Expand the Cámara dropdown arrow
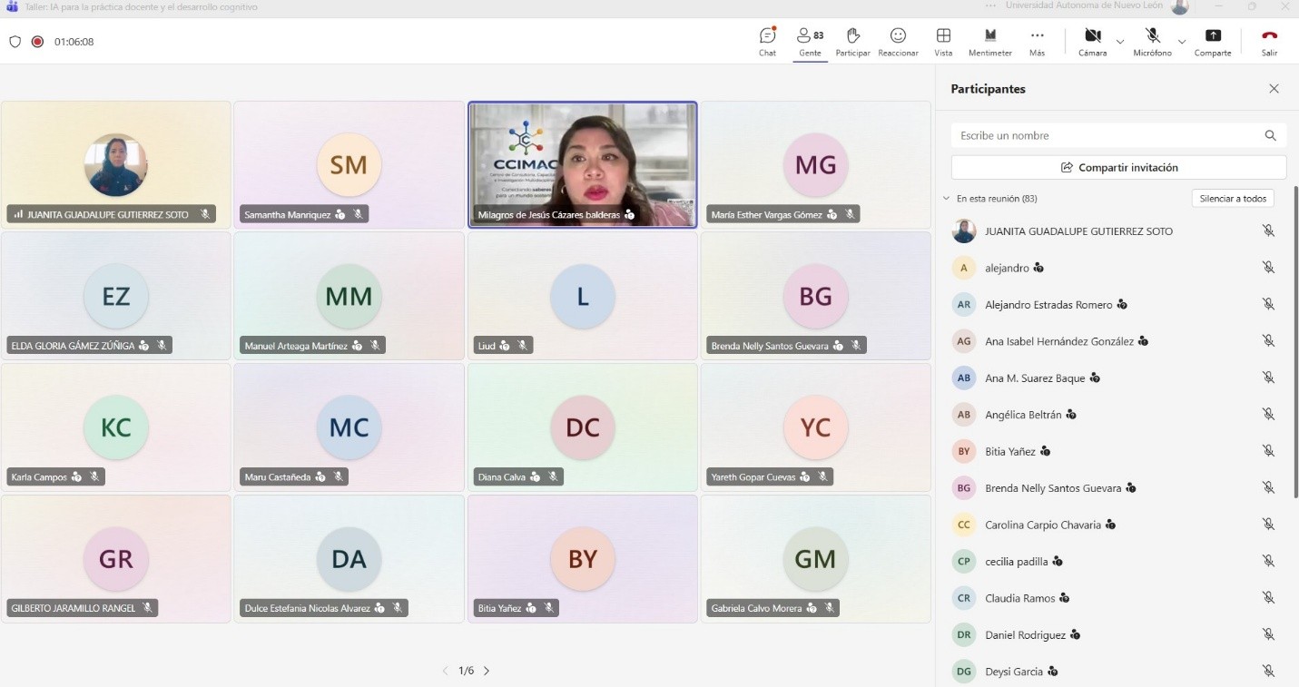This screenshot has height=687, width=1299. [1120, 42]
